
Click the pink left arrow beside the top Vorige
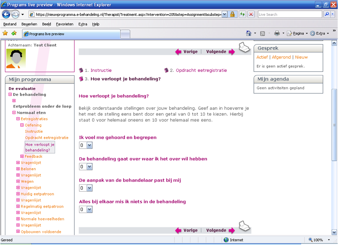coord(178,52)
